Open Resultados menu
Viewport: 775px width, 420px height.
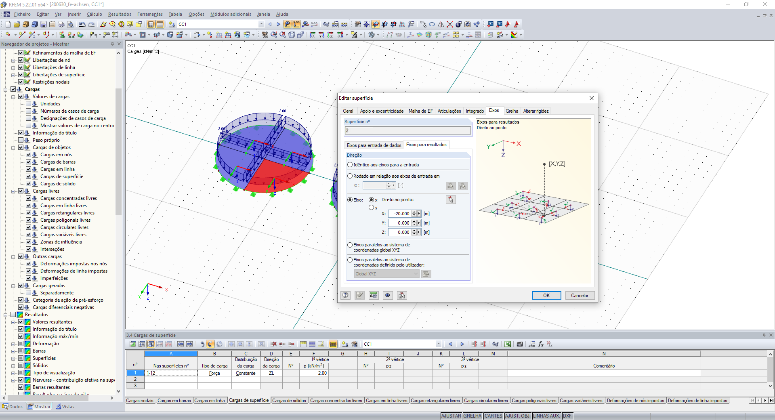(120, 14)
